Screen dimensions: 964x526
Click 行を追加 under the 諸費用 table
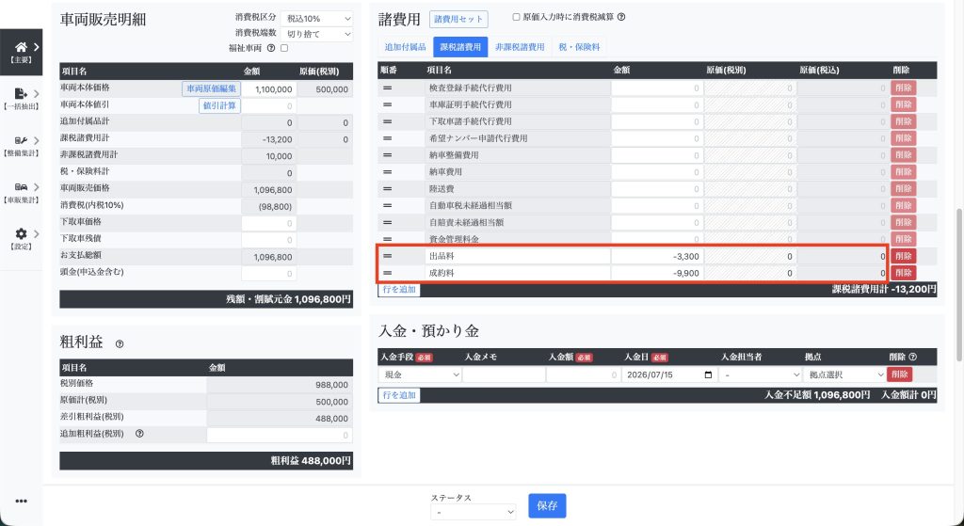point(399,290)
